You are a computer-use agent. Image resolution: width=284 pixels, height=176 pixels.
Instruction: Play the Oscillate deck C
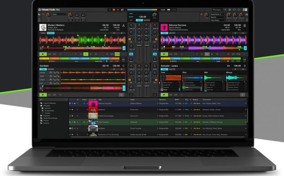click(x=43, y=95)
